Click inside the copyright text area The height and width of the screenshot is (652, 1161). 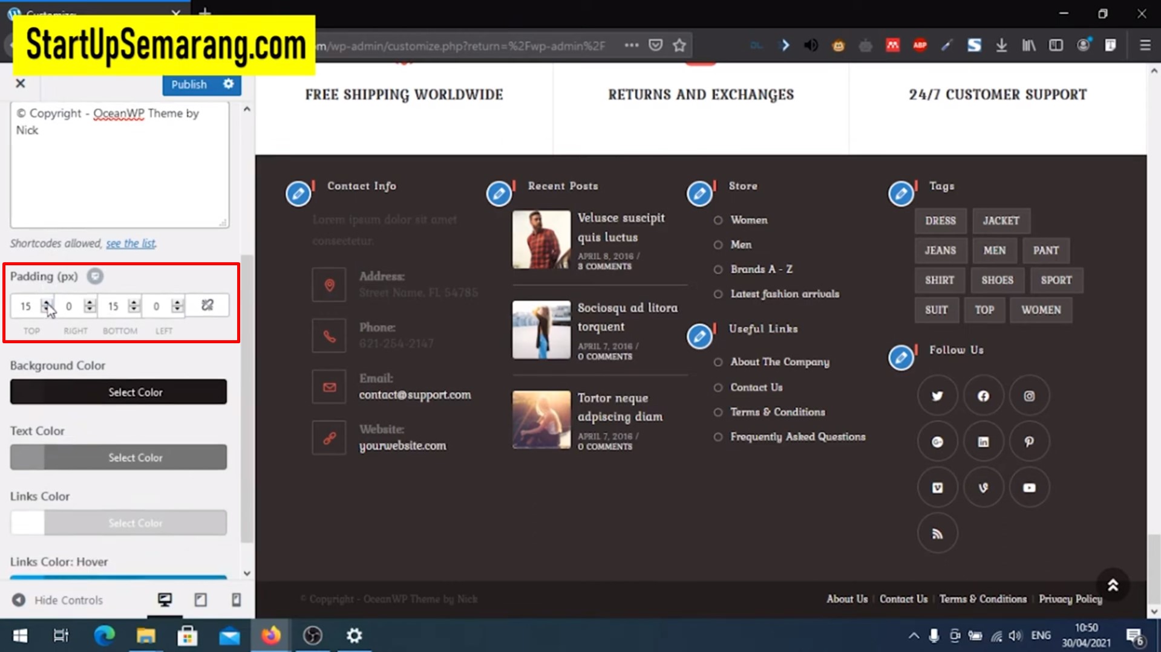119,164
